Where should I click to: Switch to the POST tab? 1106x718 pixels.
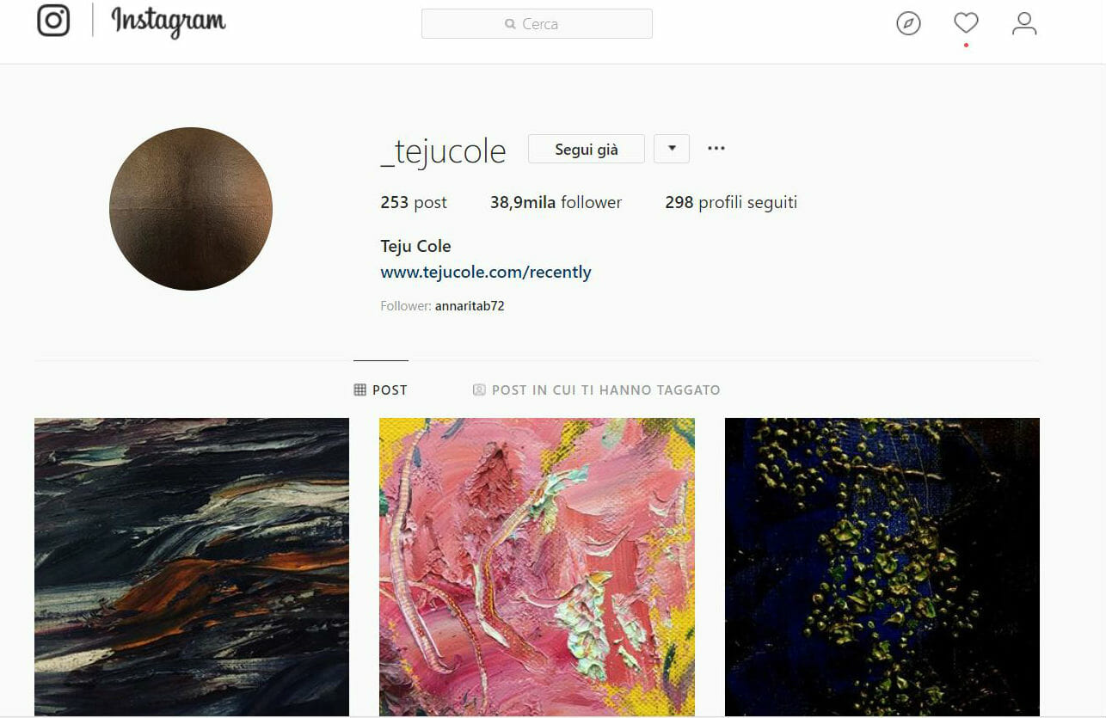click(x=381, y=390)
